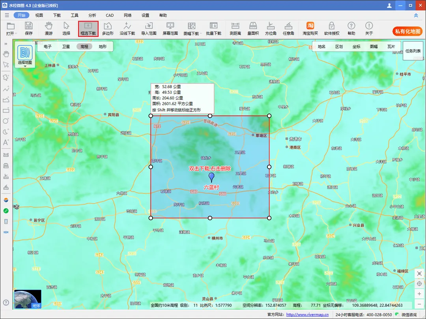The width and height of the screenshot is (426, 319).
Task: Click the locate crosshair icon at bottom right
Action: coord(419,284)
